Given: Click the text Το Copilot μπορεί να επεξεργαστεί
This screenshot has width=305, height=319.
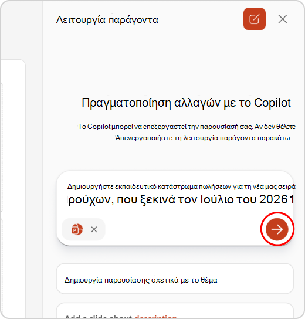Looking at the screenshot, I should [133, 127].
